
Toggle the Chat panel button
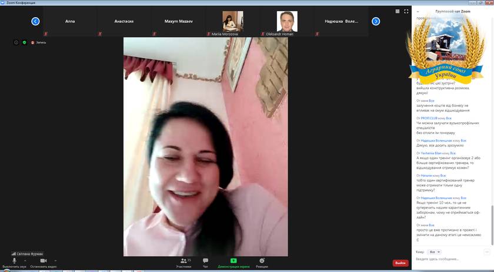[205, 263]
